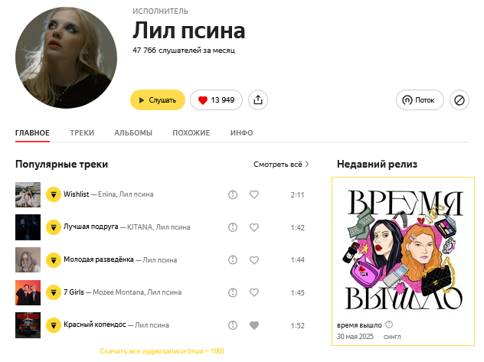
Task: Click Скачать все аудиозаписи link
Action: [162, 351]
